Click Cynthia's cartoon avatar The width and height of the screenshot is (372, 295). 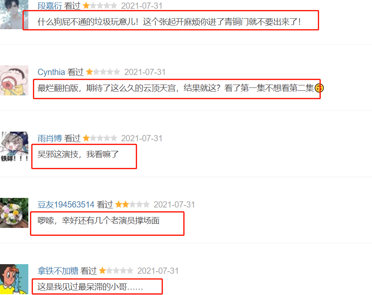pos(14,80)
